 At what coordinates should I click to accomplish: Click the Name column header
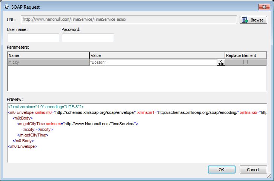click(48, 55)
